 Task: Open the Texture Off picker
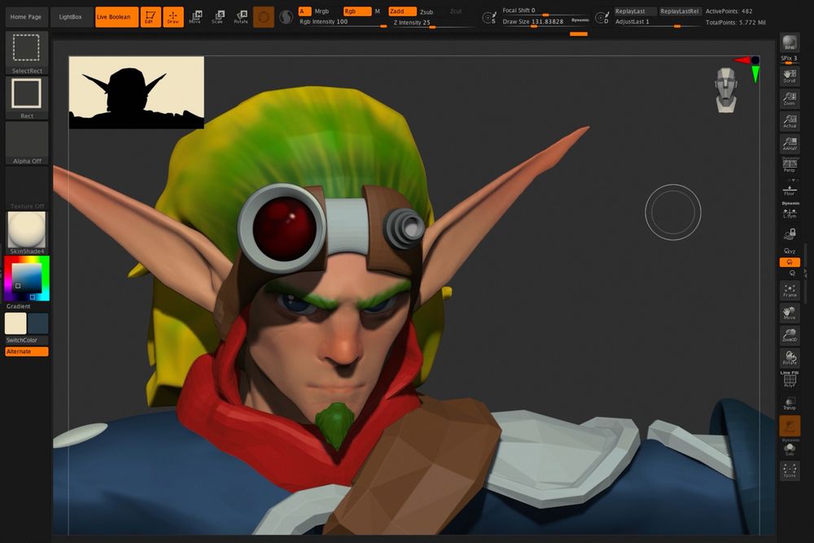point(27,188)
